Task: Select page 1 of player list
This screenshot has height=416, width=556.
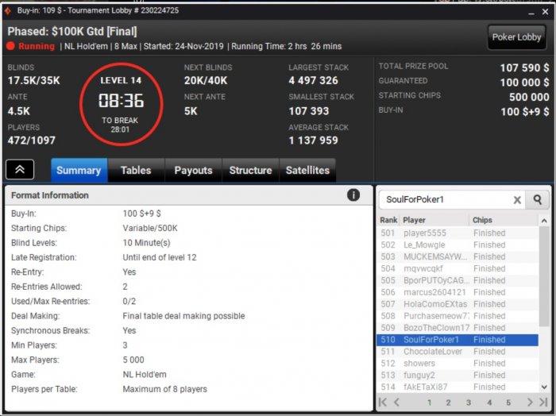Action: coord(429,403)
